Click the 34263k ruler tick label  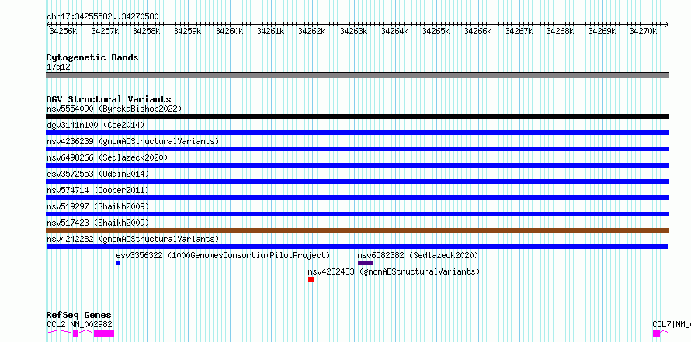(x=353, y=31)
